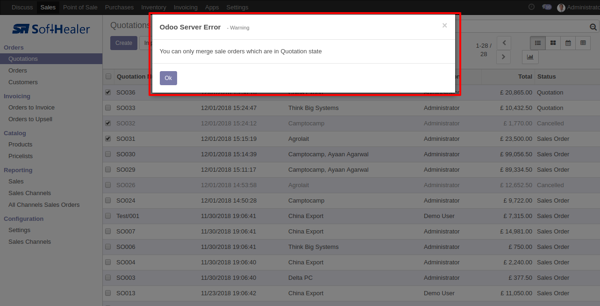
Task: Click pager text 1-28 / 28
Action: 484,50
